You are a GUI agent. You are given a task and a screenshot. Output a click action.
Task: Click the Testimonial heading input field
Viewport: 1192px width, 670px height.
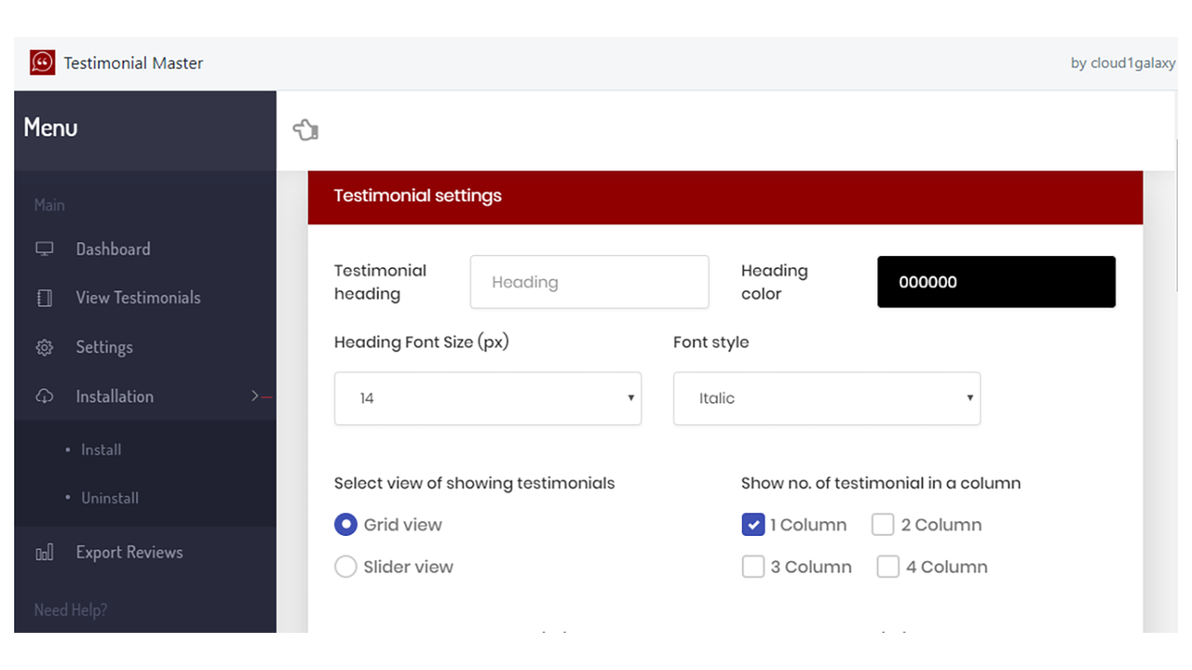pos(589,282)
